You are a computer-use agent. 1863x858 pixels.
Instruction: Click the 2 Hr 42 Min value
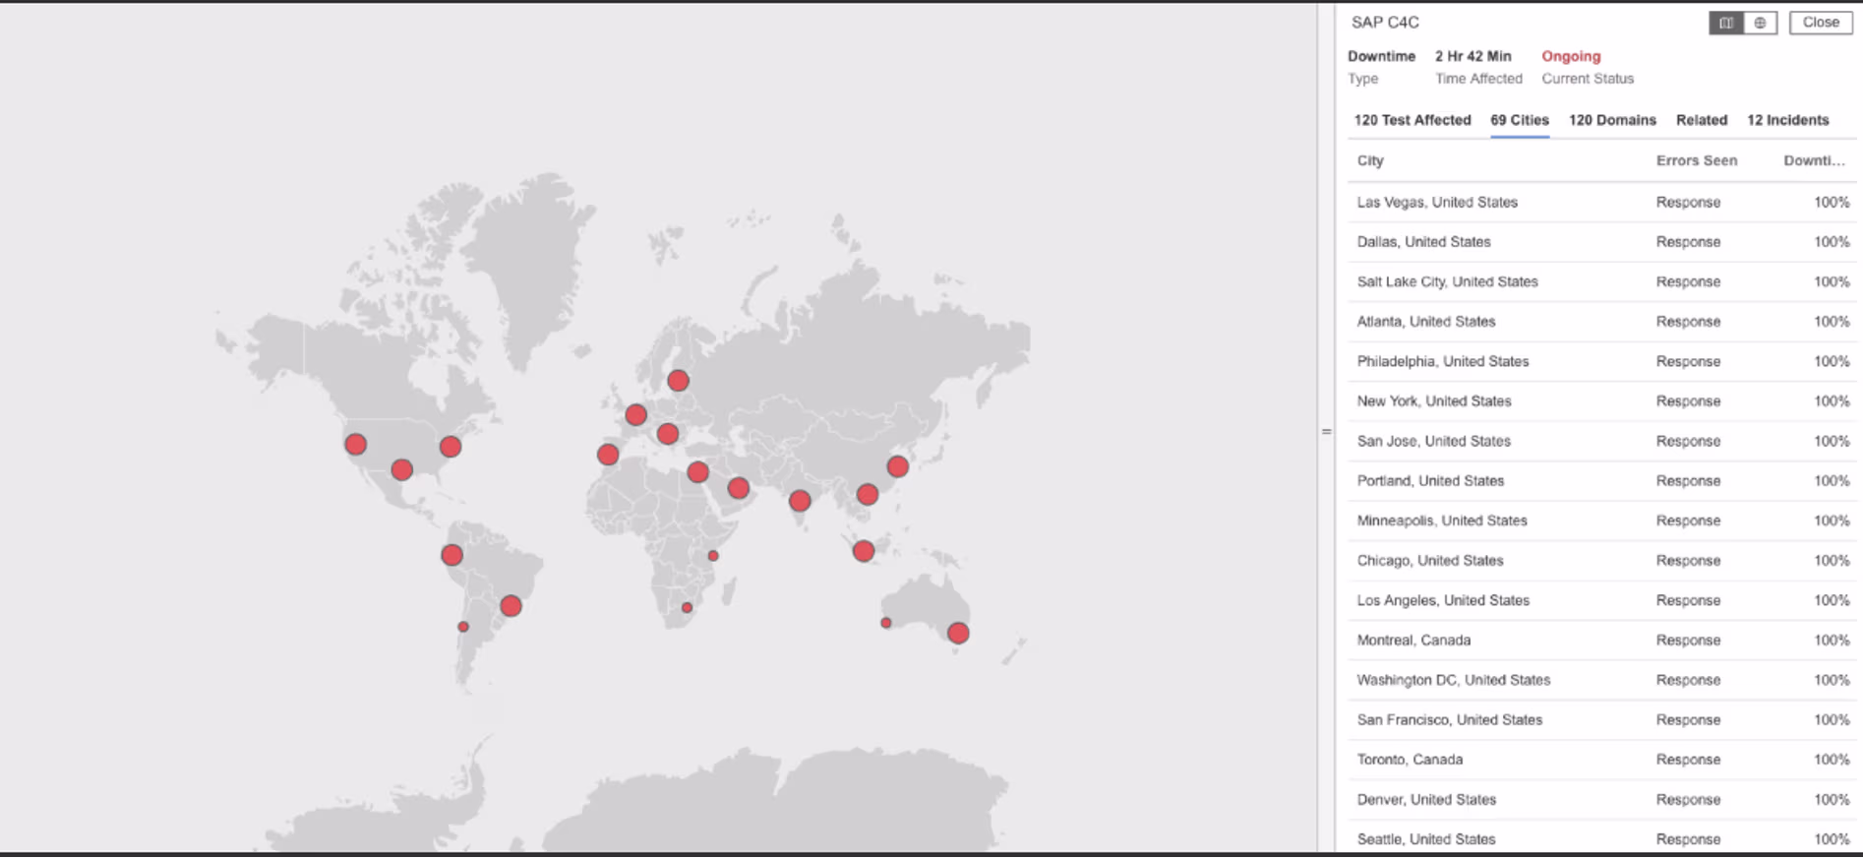point(1472,56)
